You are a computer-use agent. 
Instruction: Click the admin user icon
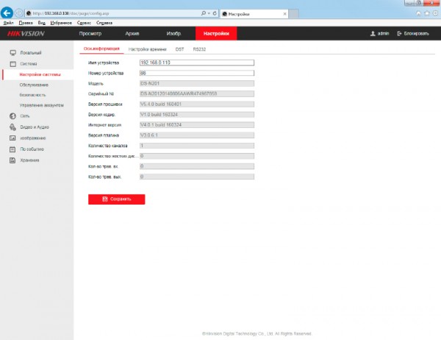373,34
